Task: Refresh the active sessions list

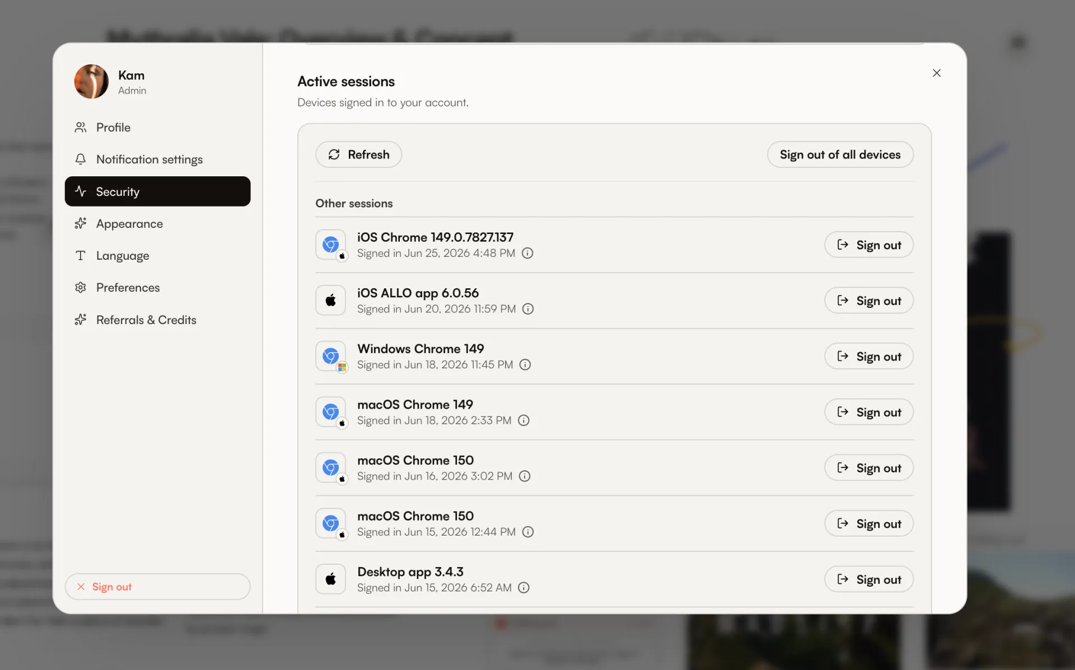Action: click(x=358, y=154)
